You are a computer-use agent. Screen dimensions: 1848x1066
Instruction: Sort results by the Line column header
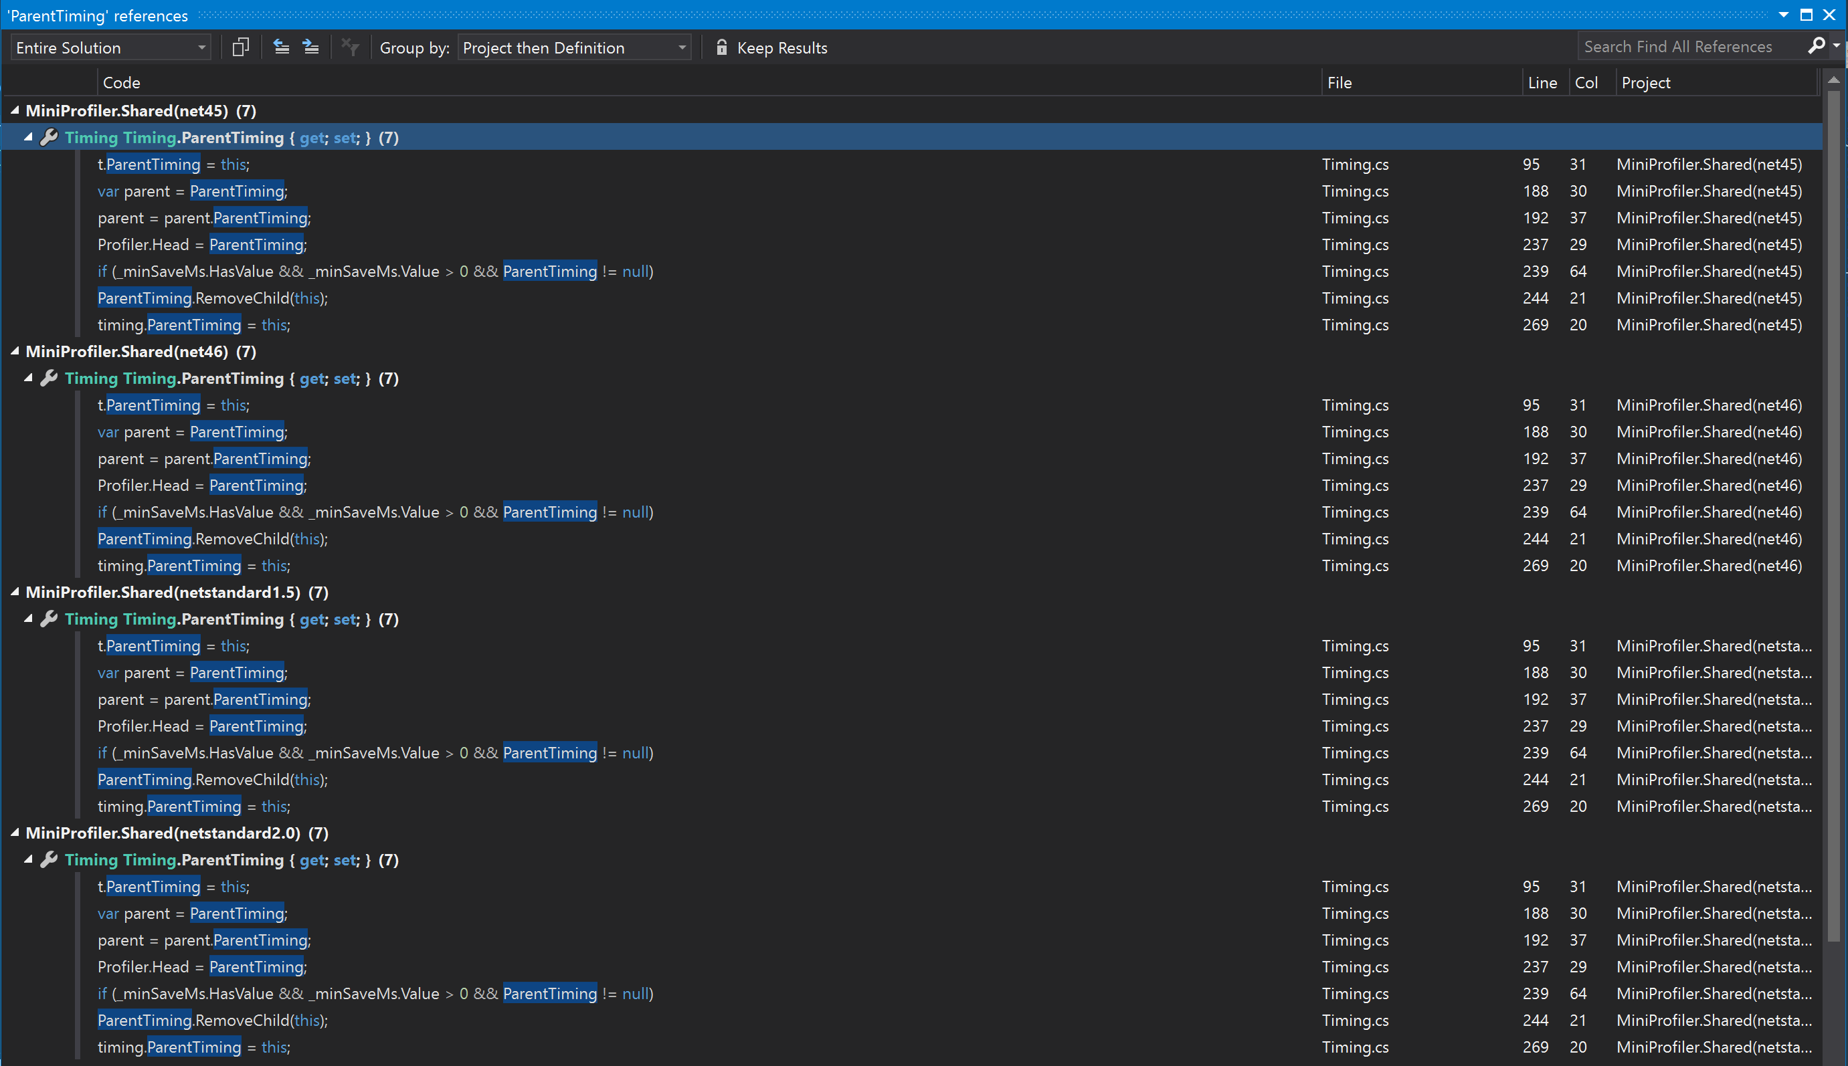coord(1542,83)
